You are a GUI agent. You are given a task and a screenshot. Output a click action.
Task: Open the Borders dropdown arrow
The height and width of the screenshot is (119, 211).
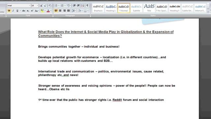tap(88, 11)
